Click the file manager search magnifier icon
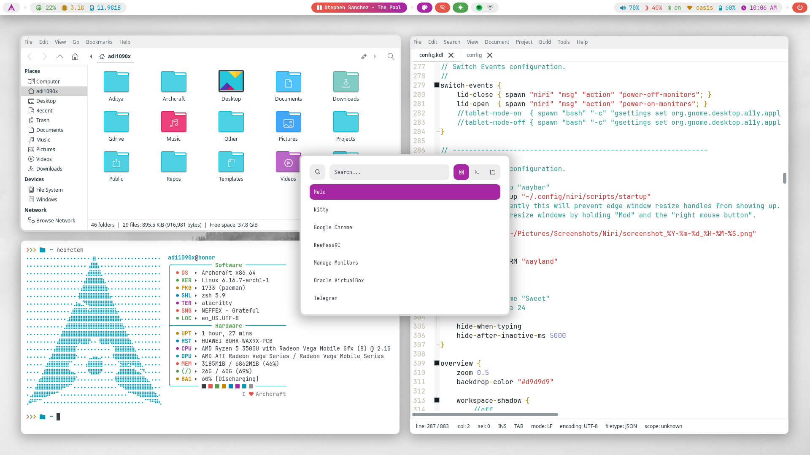 point(391,56)
